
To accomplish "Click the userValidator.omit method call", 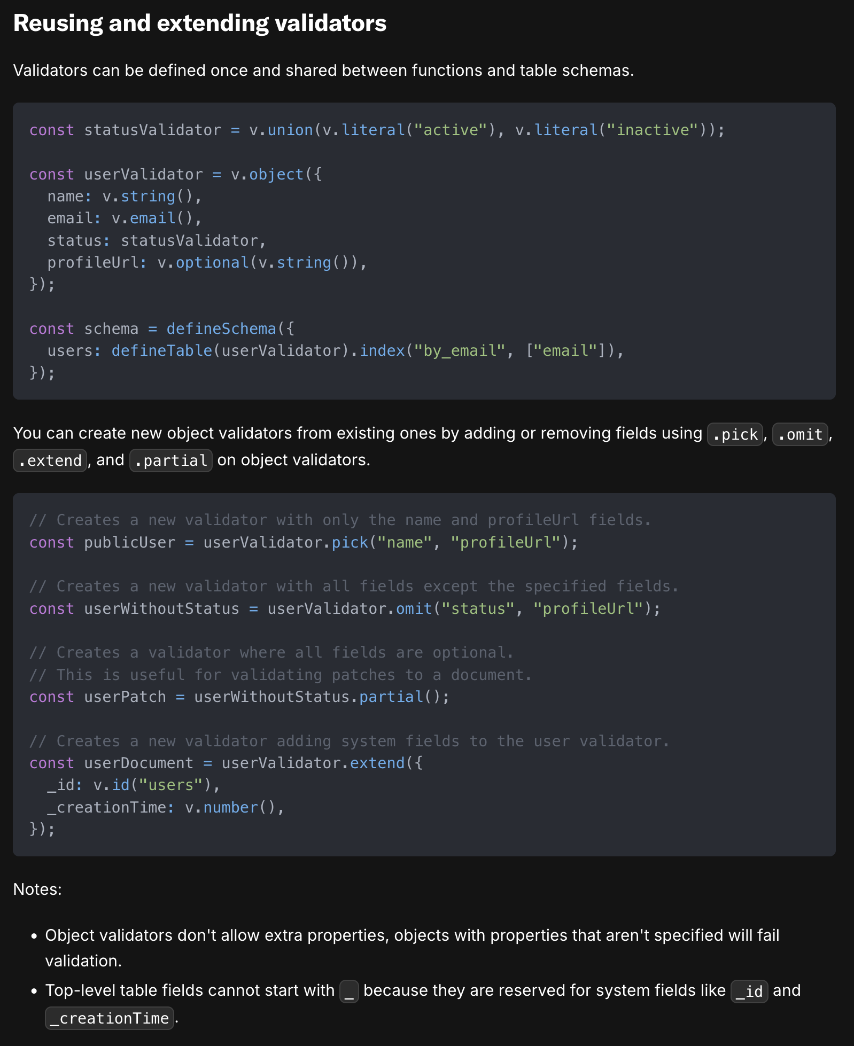I will [x=414, y=609].
